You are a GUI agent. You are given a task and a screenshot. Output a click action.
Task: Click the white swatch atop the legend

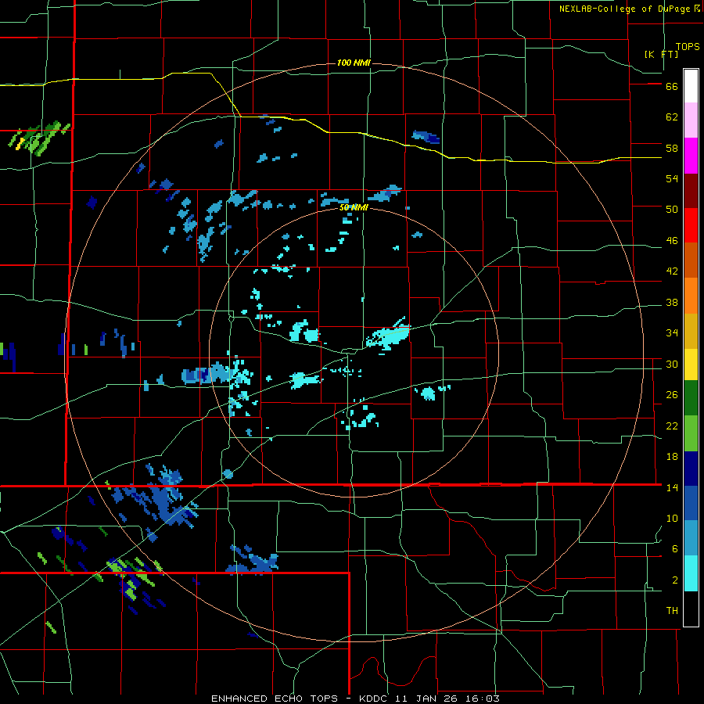(x=691, y=86)
